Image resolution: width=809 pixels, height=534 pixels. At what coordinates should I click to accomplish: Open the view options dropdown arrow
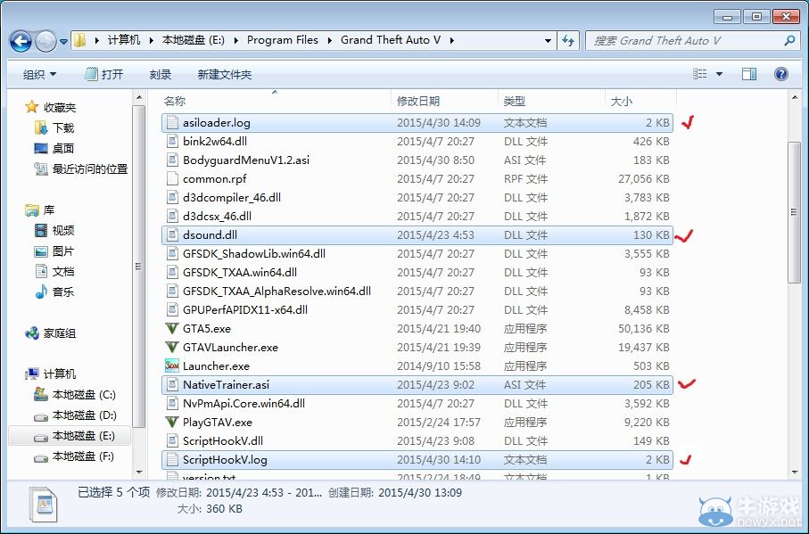coord(719,74)
